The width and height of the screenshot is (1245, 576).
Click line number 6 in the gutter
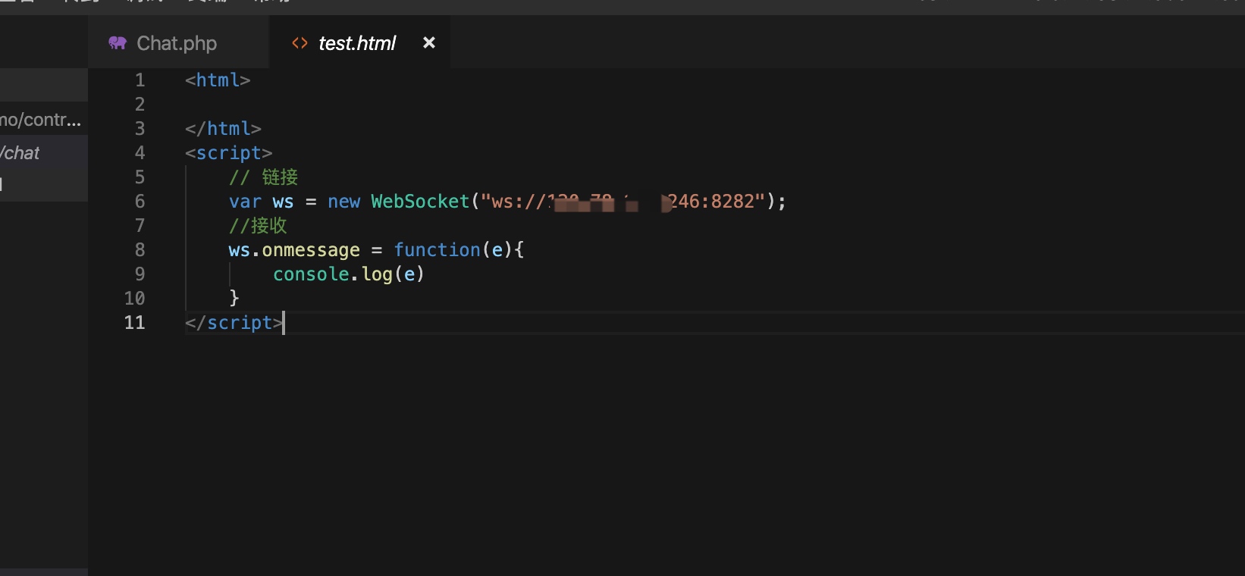(x=140, y=202)
